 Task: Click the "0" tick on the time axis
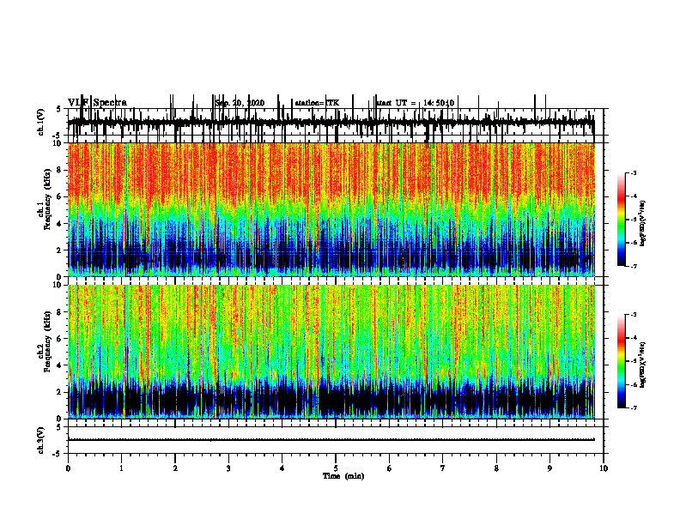click(x=68, y=468)
